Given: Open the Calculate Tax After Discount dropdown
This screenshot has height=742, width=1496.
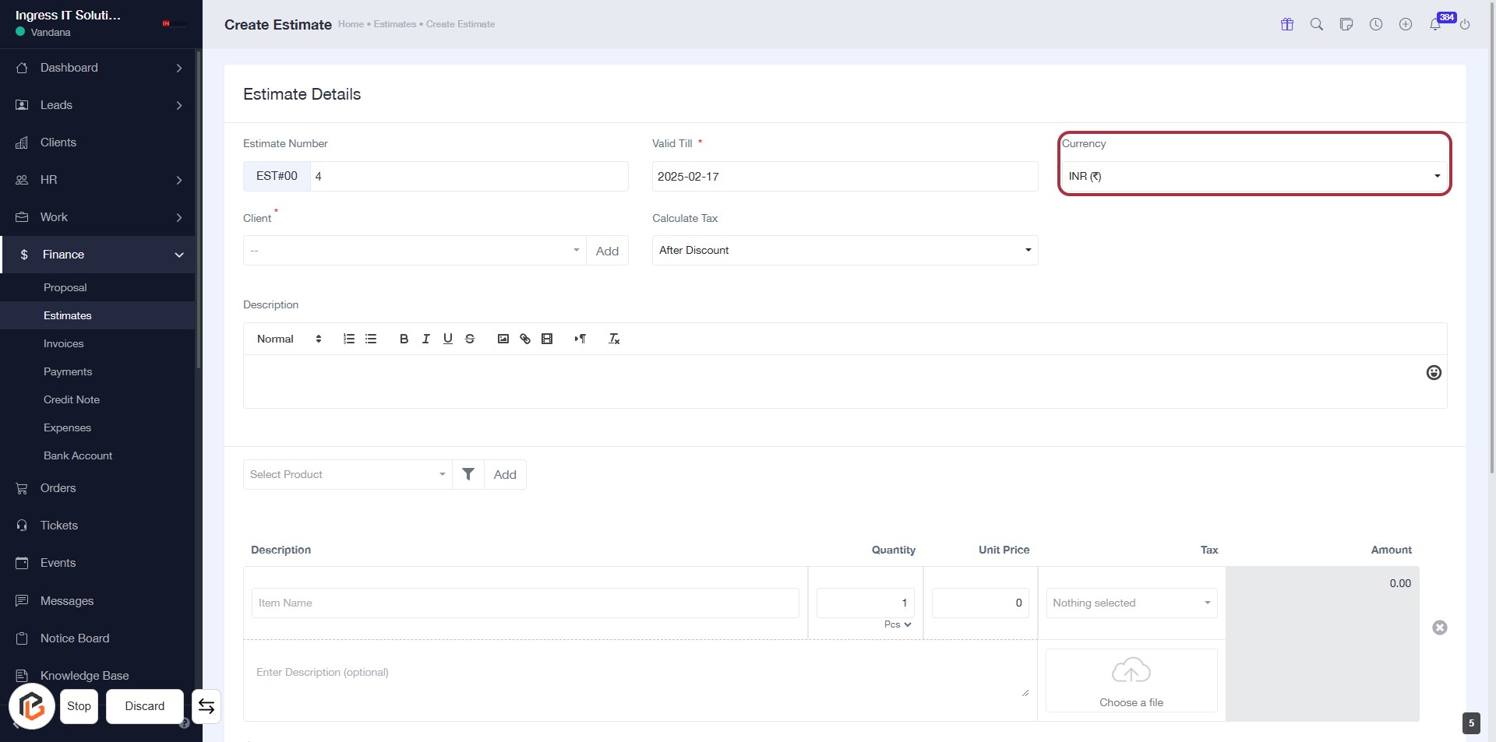Looking at the screenshot, I should pos(844,251).
